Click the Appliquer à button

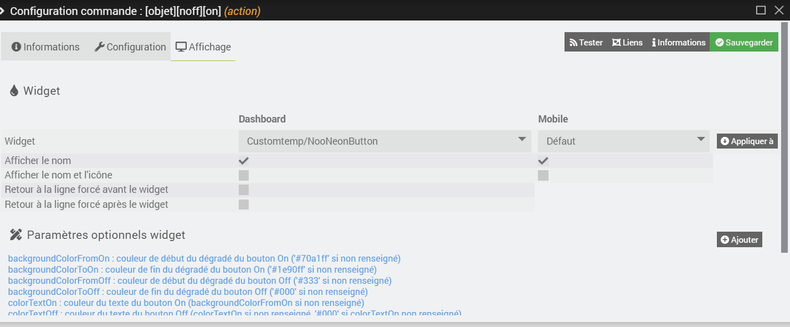pyautogui.click(x=747, y=141)
